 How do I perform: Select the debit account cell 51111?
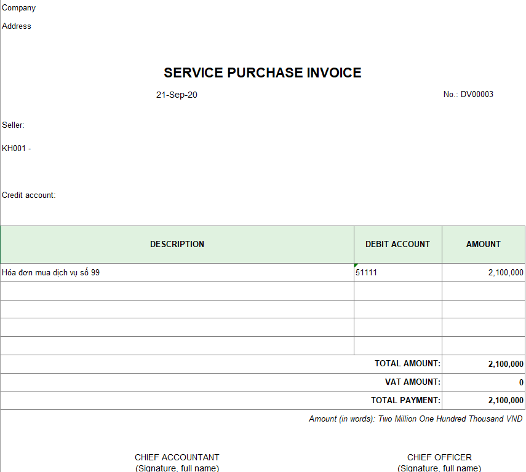(x=398, y=272)
